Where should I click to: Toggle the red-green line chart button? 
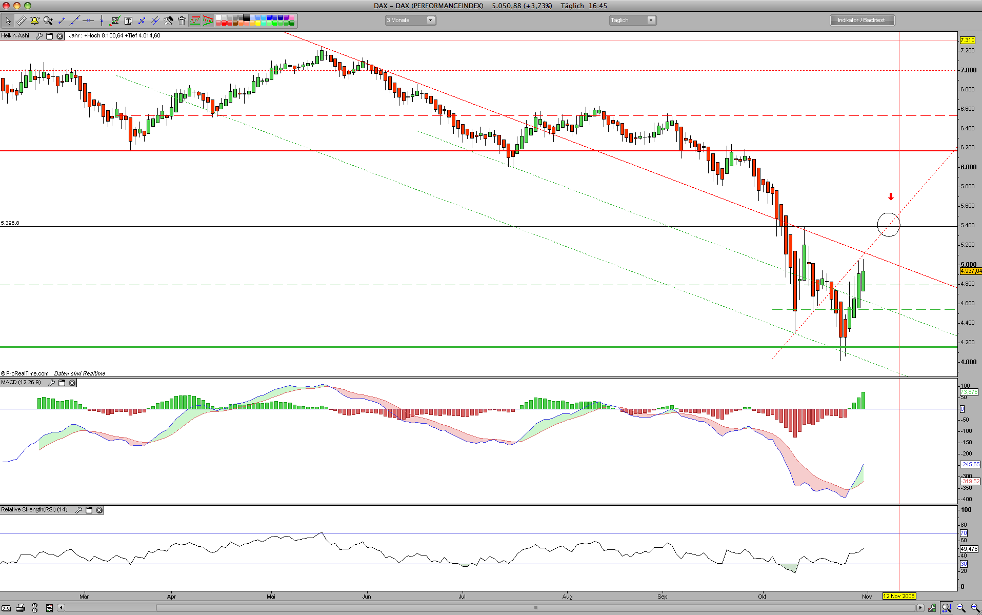[x=195, y=21]
